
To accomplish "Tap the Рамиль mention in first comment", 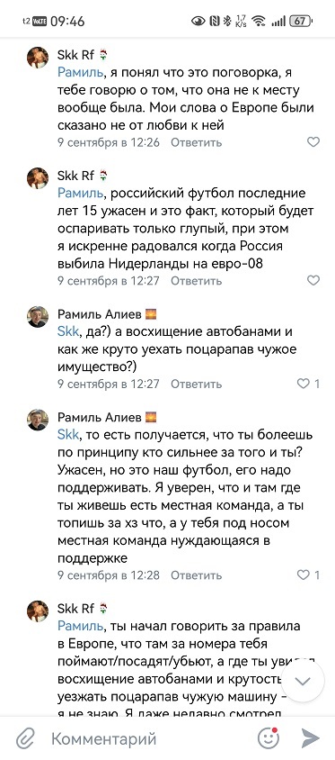I will click(80, 73).
